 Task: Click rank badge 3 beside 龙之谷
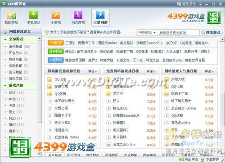coord(108,94)
